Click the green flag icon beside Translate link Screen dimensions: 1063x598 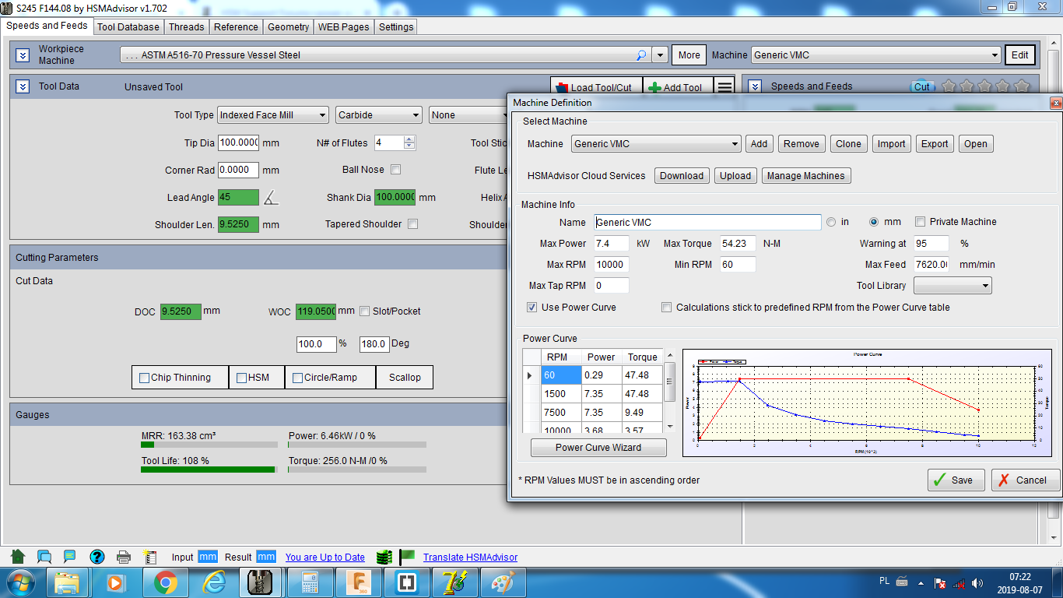pos(406,557)
